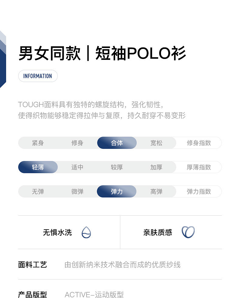Select the 无弹 elasticity option
The width and height of the screenshot is (240, 298).
click(38, 191)
